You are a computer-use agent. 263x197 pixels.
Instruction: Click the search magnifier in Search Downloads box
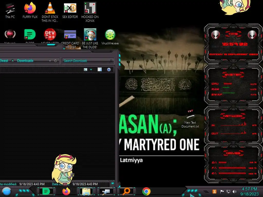[111, 61]
